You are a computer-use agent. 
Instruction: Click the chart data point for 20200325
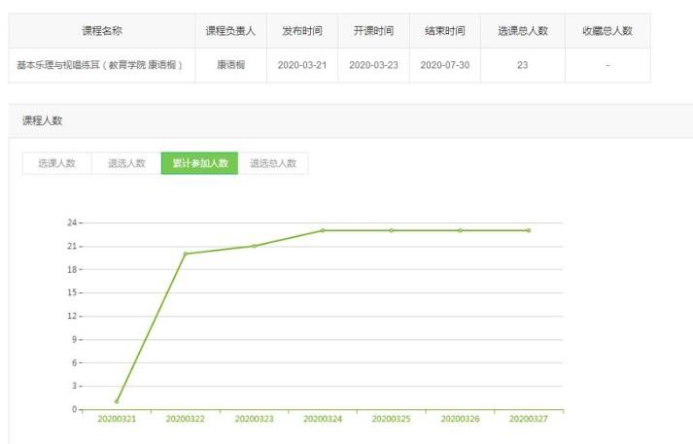tap(391, 230)
